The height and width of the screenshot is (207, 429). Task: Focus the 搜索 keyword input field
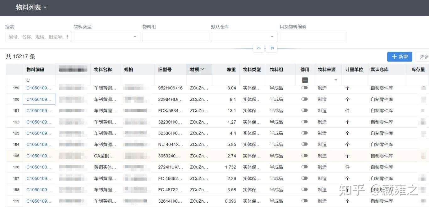(38, 37)
